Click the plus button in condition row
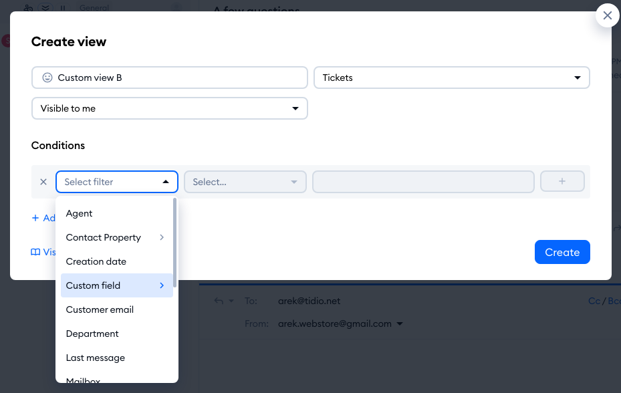621x393 pixels. 562,182
